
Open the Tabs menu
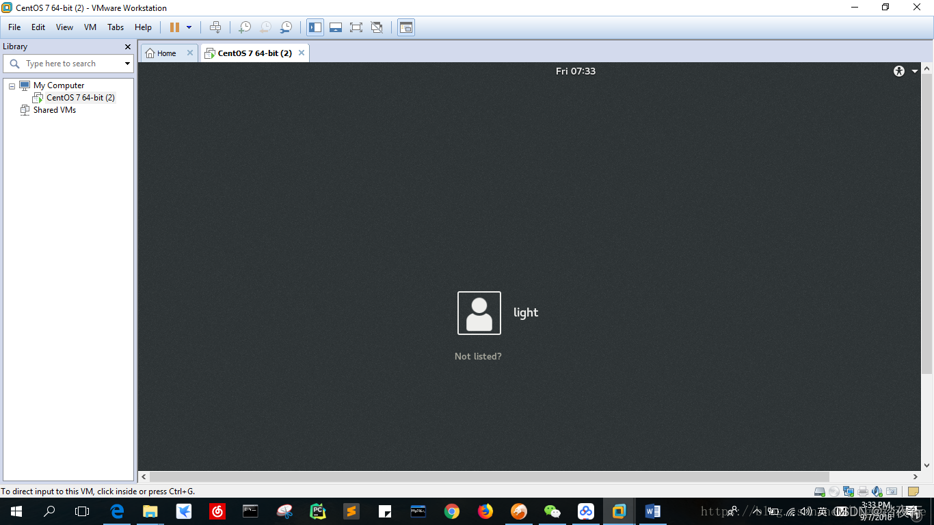(x=116, y=27)
